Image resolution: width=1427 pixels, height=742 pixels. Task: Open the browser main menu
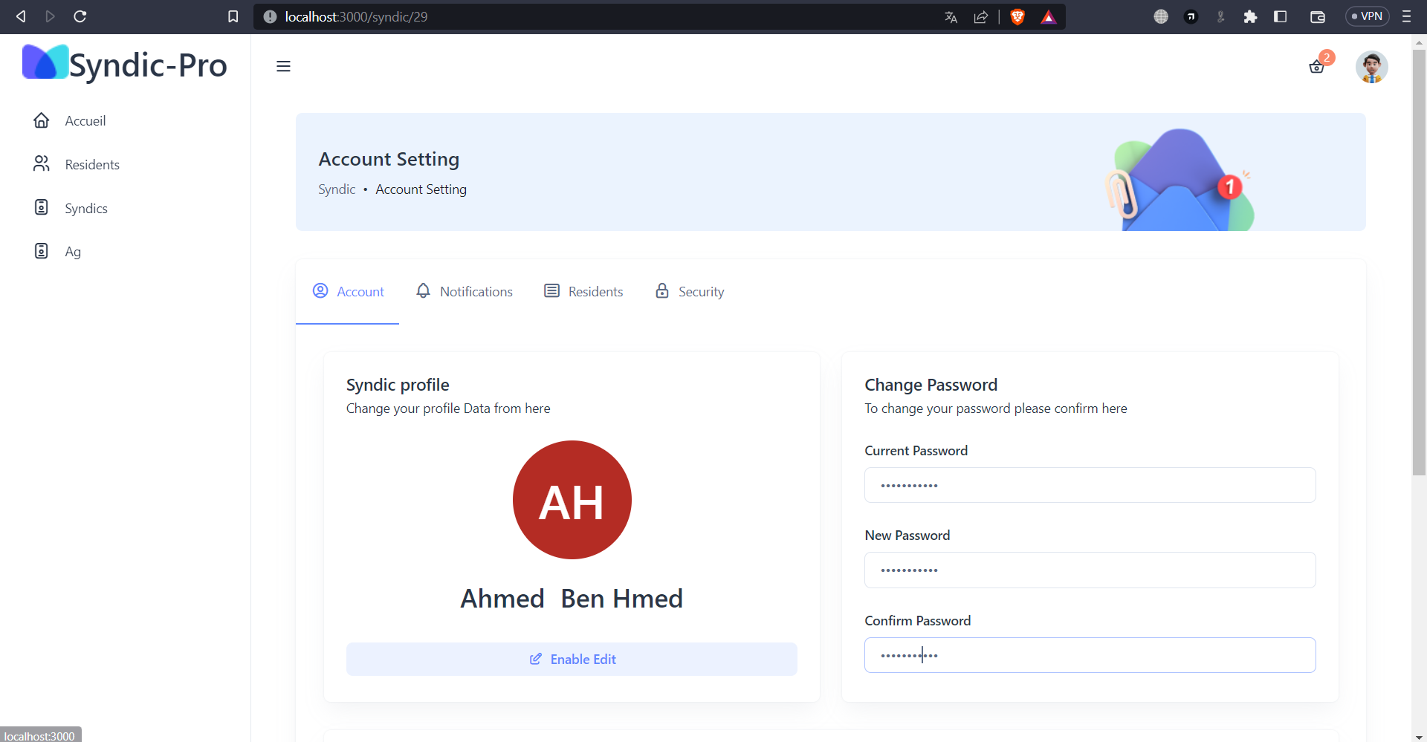pyautogui.click(x=1406, y=16)
